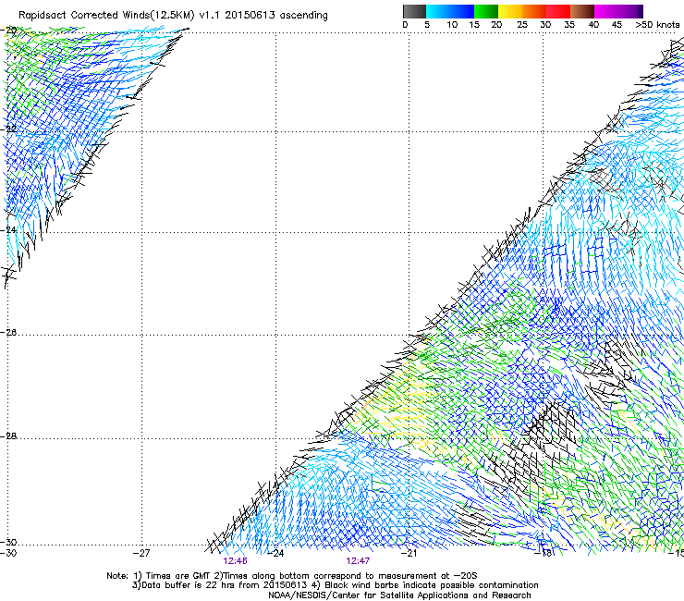This screenshot has width=684, height=601.
Task: Click the gray 0-5 knots legend swatch
Action: click(x=414, y=11)
